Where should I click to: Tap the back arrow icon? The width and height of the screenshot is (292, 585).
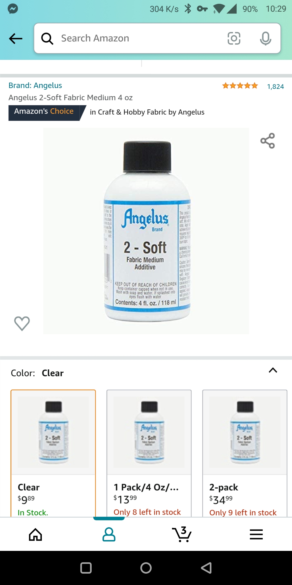16,38
